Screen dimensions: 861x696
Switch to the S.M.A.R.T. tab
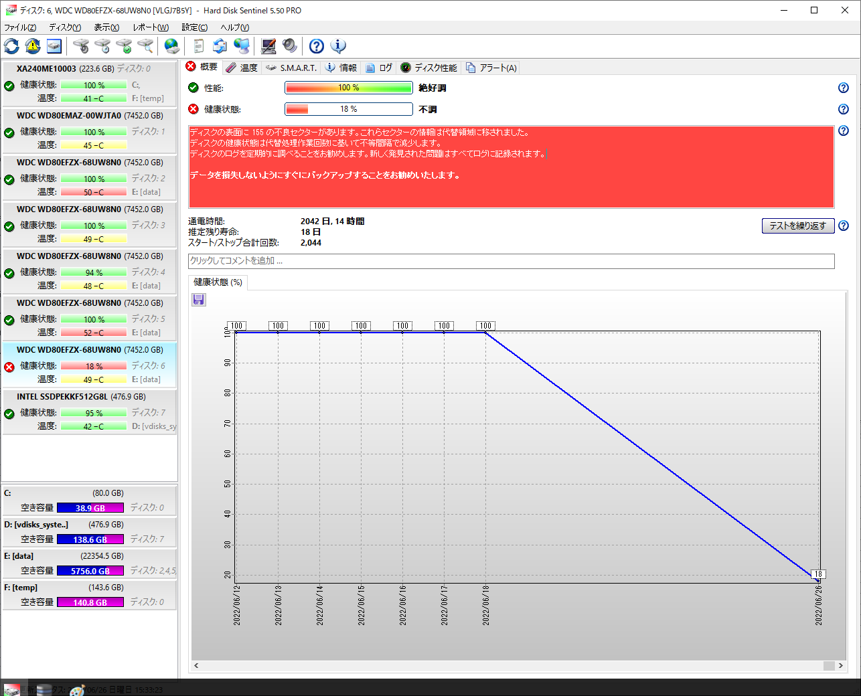[291, 68]
